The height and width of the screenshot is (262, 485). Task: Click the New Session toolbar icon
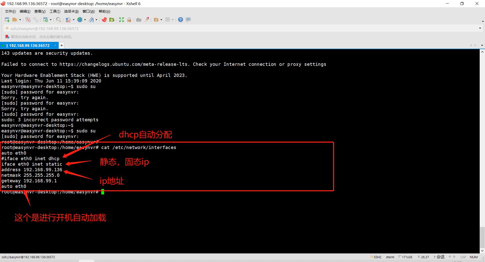click(x=7, y=20)
